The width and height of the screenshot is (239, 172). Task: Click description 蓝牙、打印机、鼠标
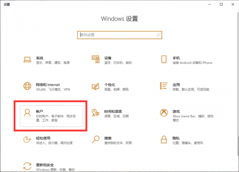coord(118,62)
